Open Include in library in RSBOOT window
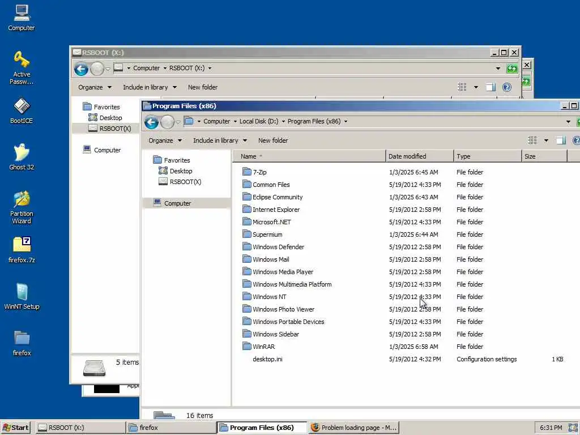This screenshot has height=435, width=580. [150, 87]
